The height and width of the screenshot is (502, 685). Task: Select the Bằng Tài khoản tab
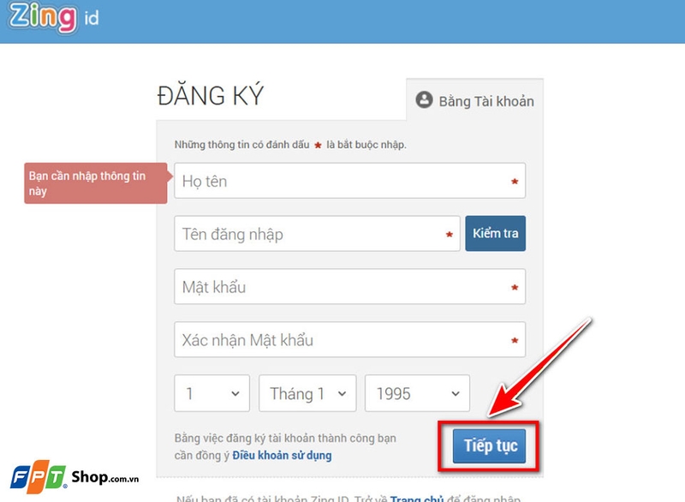tap(474, 100)
